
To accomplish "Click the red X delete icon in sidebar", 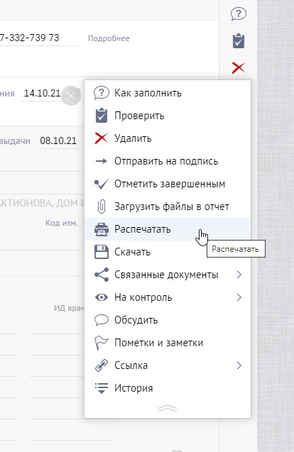I will pyautogui.click(x=239, y=67).
